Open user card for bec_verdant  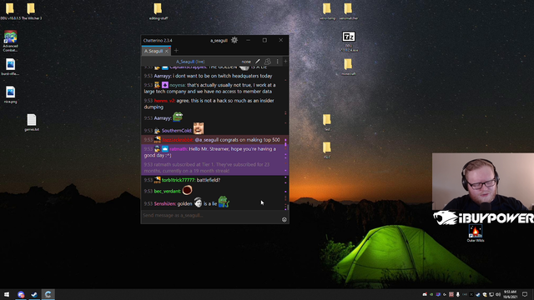(x=167, y=191)
